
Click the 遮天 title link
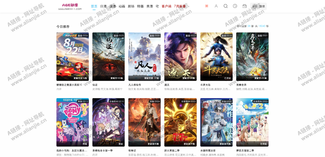167,85
